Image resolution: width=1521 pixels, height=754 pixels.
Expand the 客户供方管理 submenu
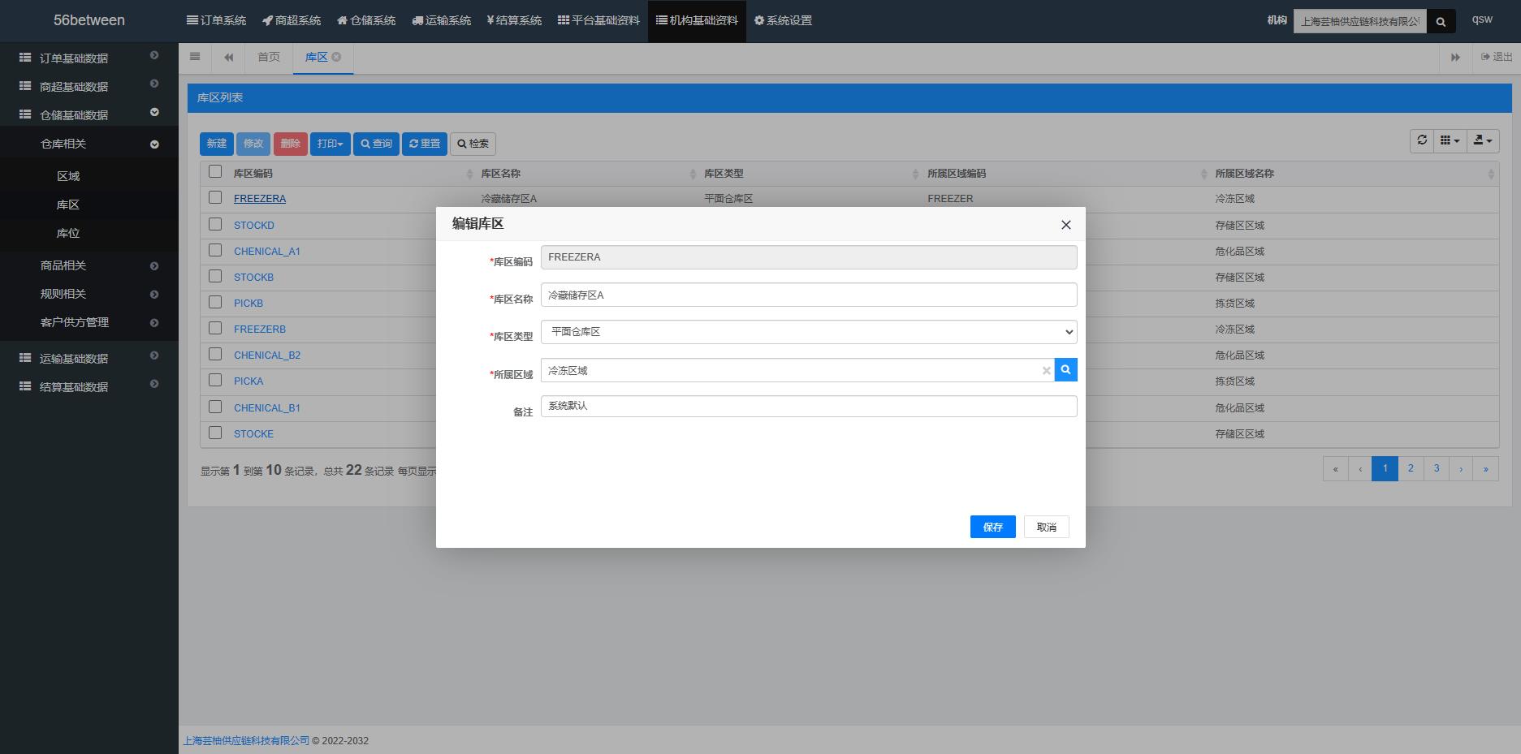(89, 322)
